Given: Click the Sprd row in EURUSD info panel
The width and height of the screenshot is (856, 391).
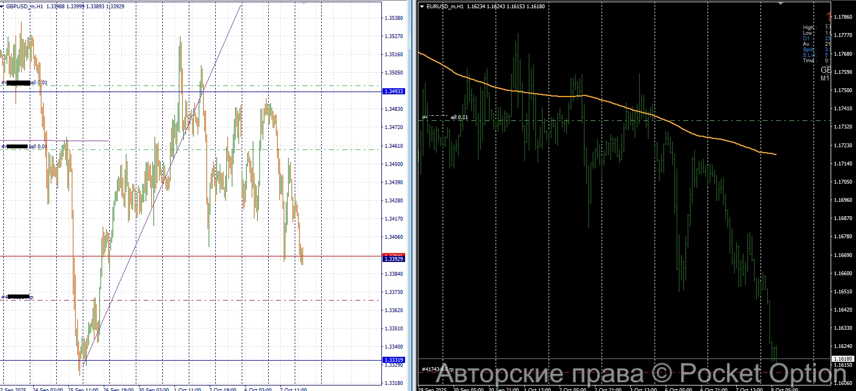Looking at the screenshot, I should pos(809,50).
